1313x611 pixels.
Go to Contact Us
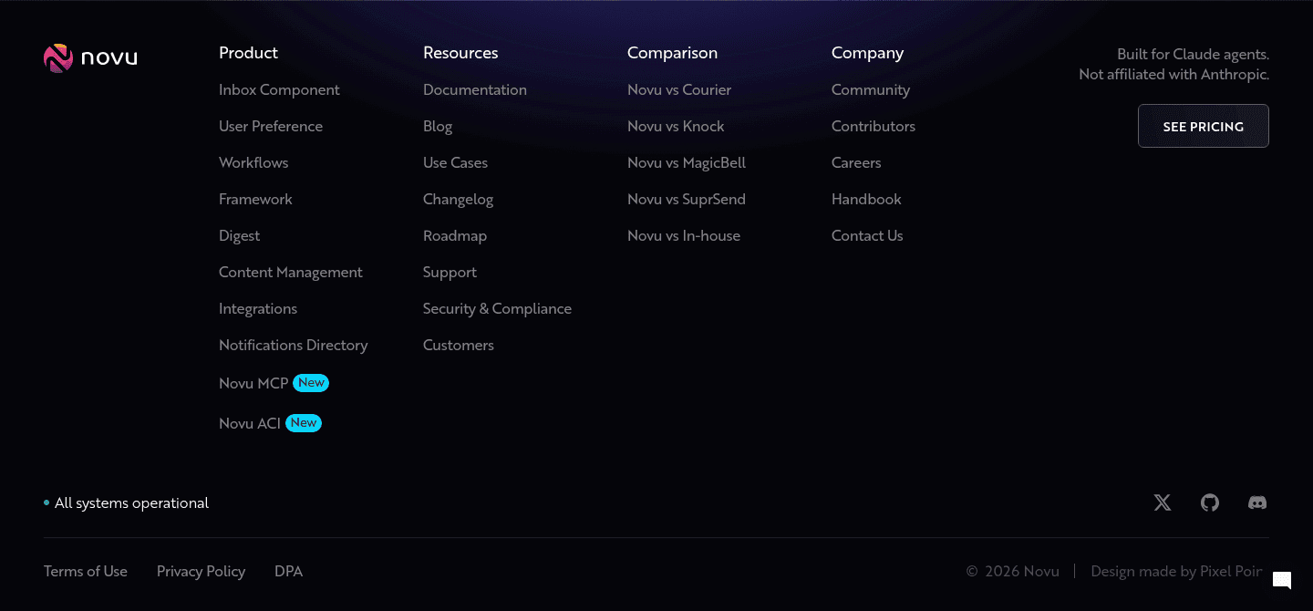coord(867,235)
